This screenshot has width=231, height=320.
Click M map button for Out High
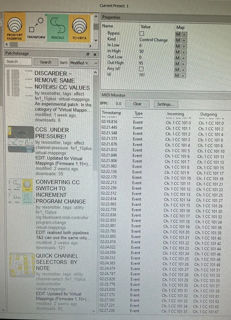pos(177,64)
